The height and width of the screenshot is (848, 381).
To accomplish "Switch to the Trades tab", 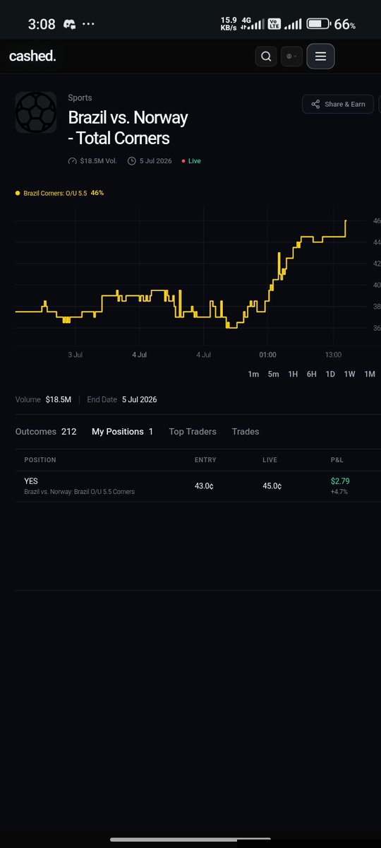I will pyautogui.click(x=246, y=431).
